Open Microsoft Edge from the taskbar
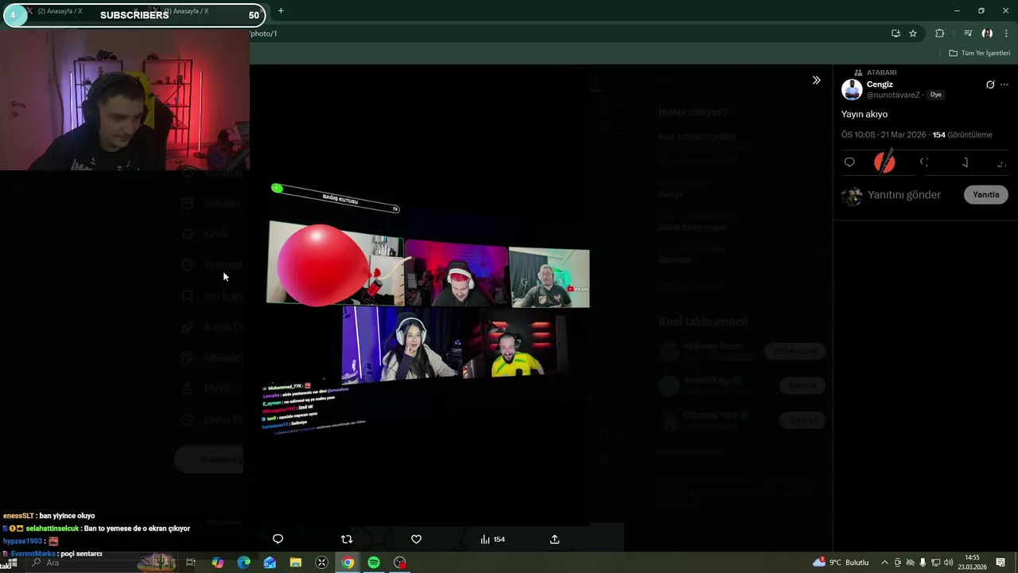Image resolution: width=1018 pixels, height=573 pixels. click(x=244, y=563)
